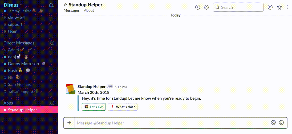
Task: Click the APP badge beside sender name
Action: click(110, 86)
